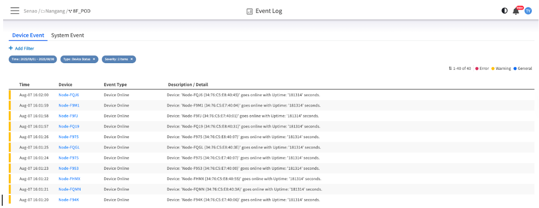The image size is (539, 208).
Task: Click the sort arrows beside 1-40 of 40
Action: point(450,68)
